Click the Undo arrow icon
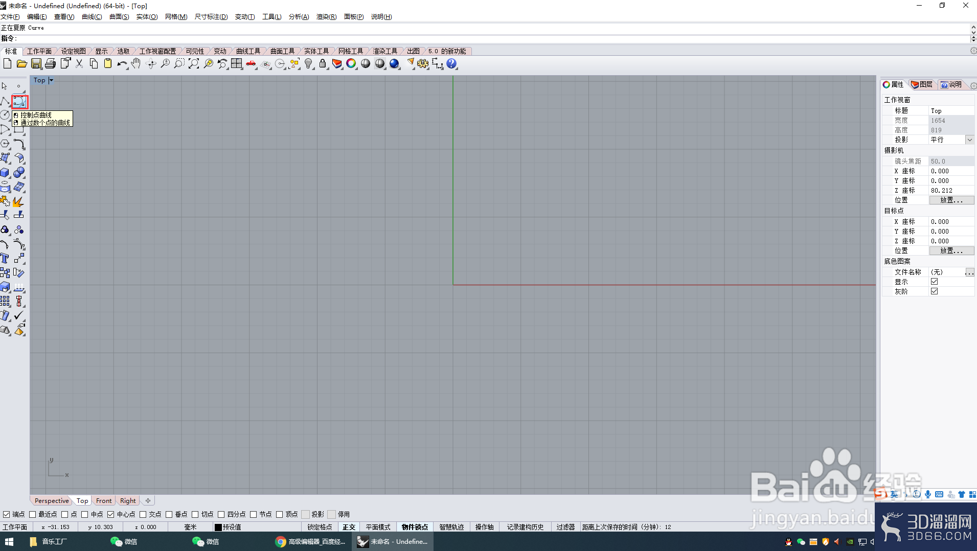 (x=122, y=64)
